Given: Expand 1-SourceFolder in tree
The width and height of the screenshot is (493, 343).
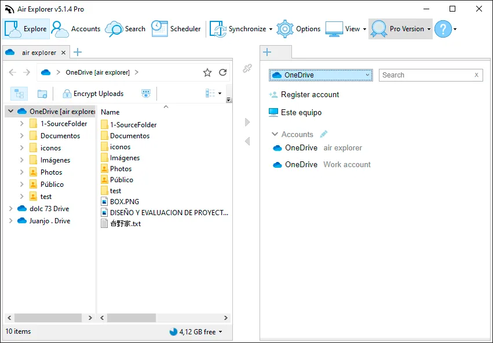Looking at the screenshot, I should (x=21, y=124).
